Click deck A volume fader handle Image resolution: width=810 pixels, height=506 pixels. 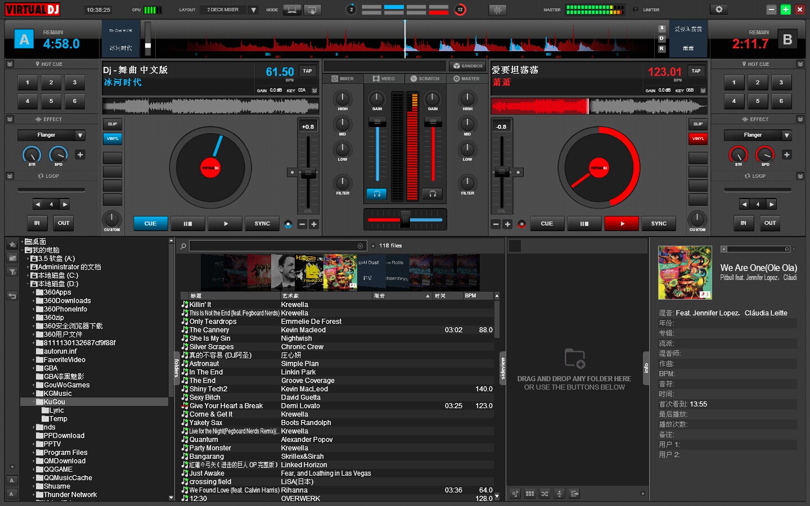pos(377,122)
